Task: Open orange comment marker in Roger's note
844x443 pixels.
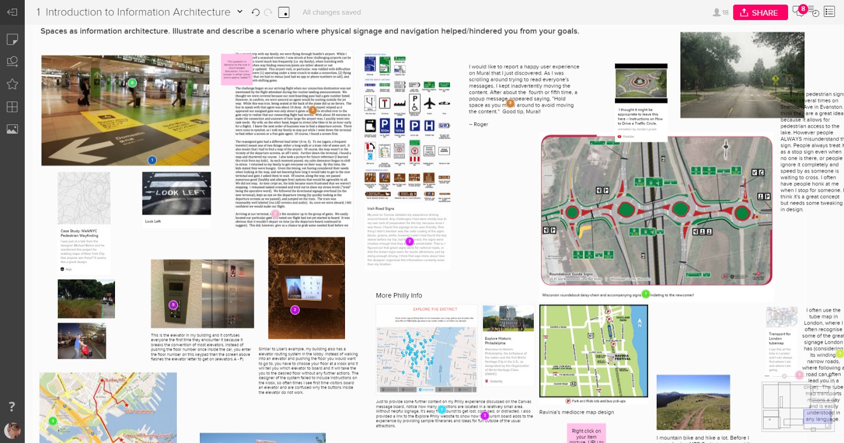Action: [x=510, y=104]
